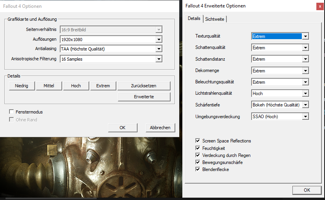Viewport: 325px width, 200px height.
Task: Uncheck the Feuchtigkeit option
Action: [198, 148]
